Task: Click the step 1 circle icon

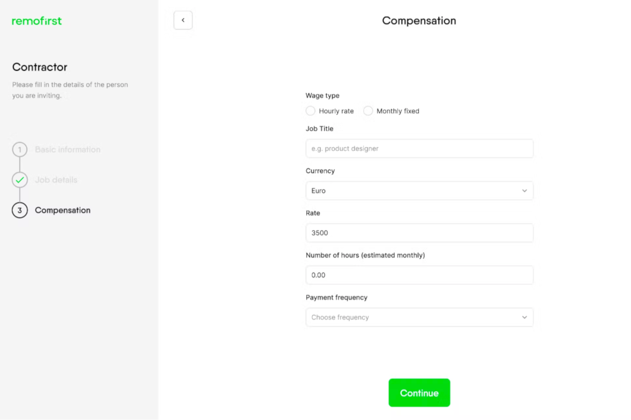Action: pos(20,150)
